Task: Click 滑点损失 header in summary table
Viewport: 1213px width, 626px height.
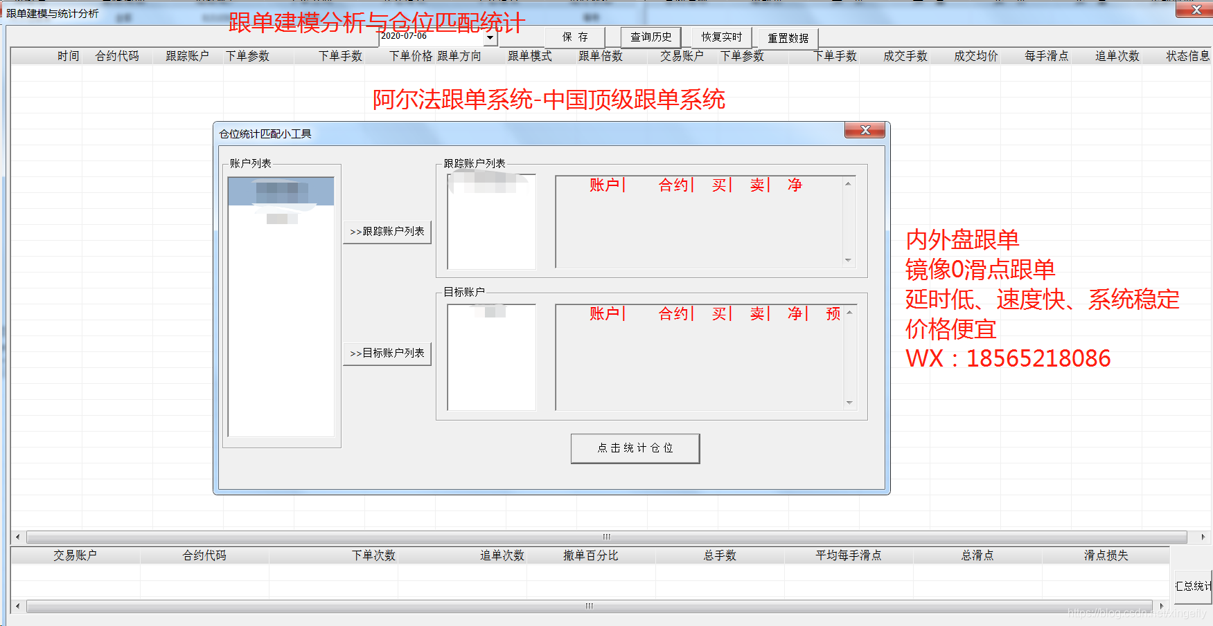Action: click(1106, 555)
